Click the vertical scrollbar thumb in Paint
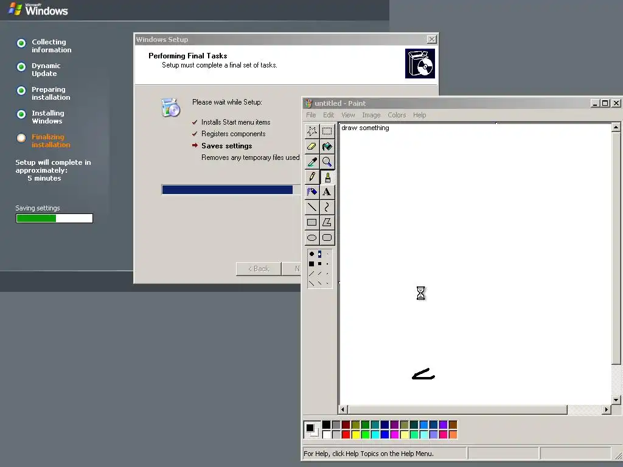 tap(616, 249)
